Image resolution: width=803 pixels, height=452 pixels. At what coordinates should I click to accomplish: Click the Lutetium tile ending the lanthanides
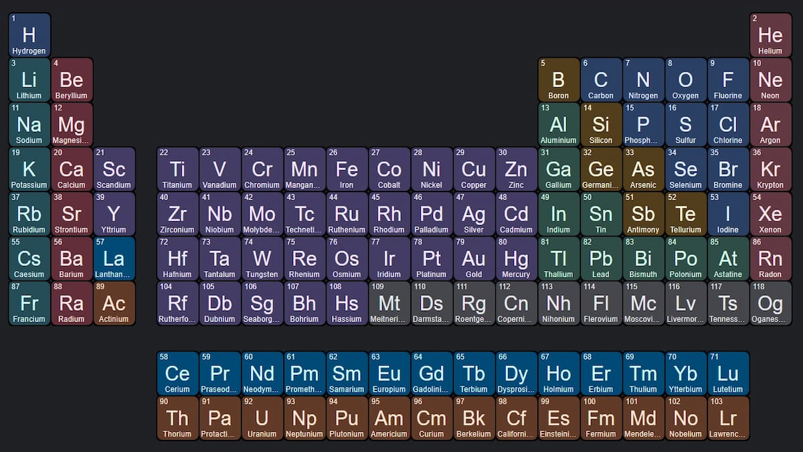click(728, 373)
